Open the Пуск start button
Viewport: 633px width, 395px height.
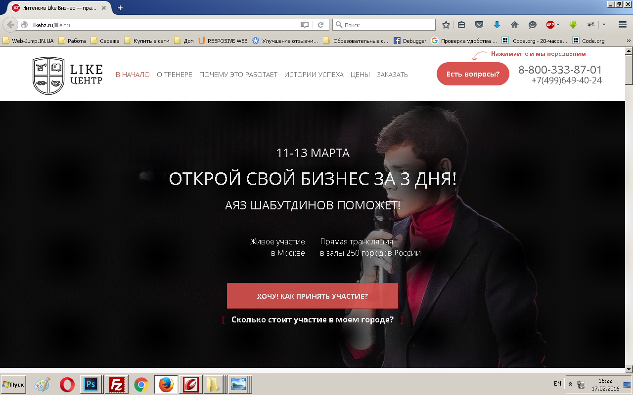click(x=13, y=384)
